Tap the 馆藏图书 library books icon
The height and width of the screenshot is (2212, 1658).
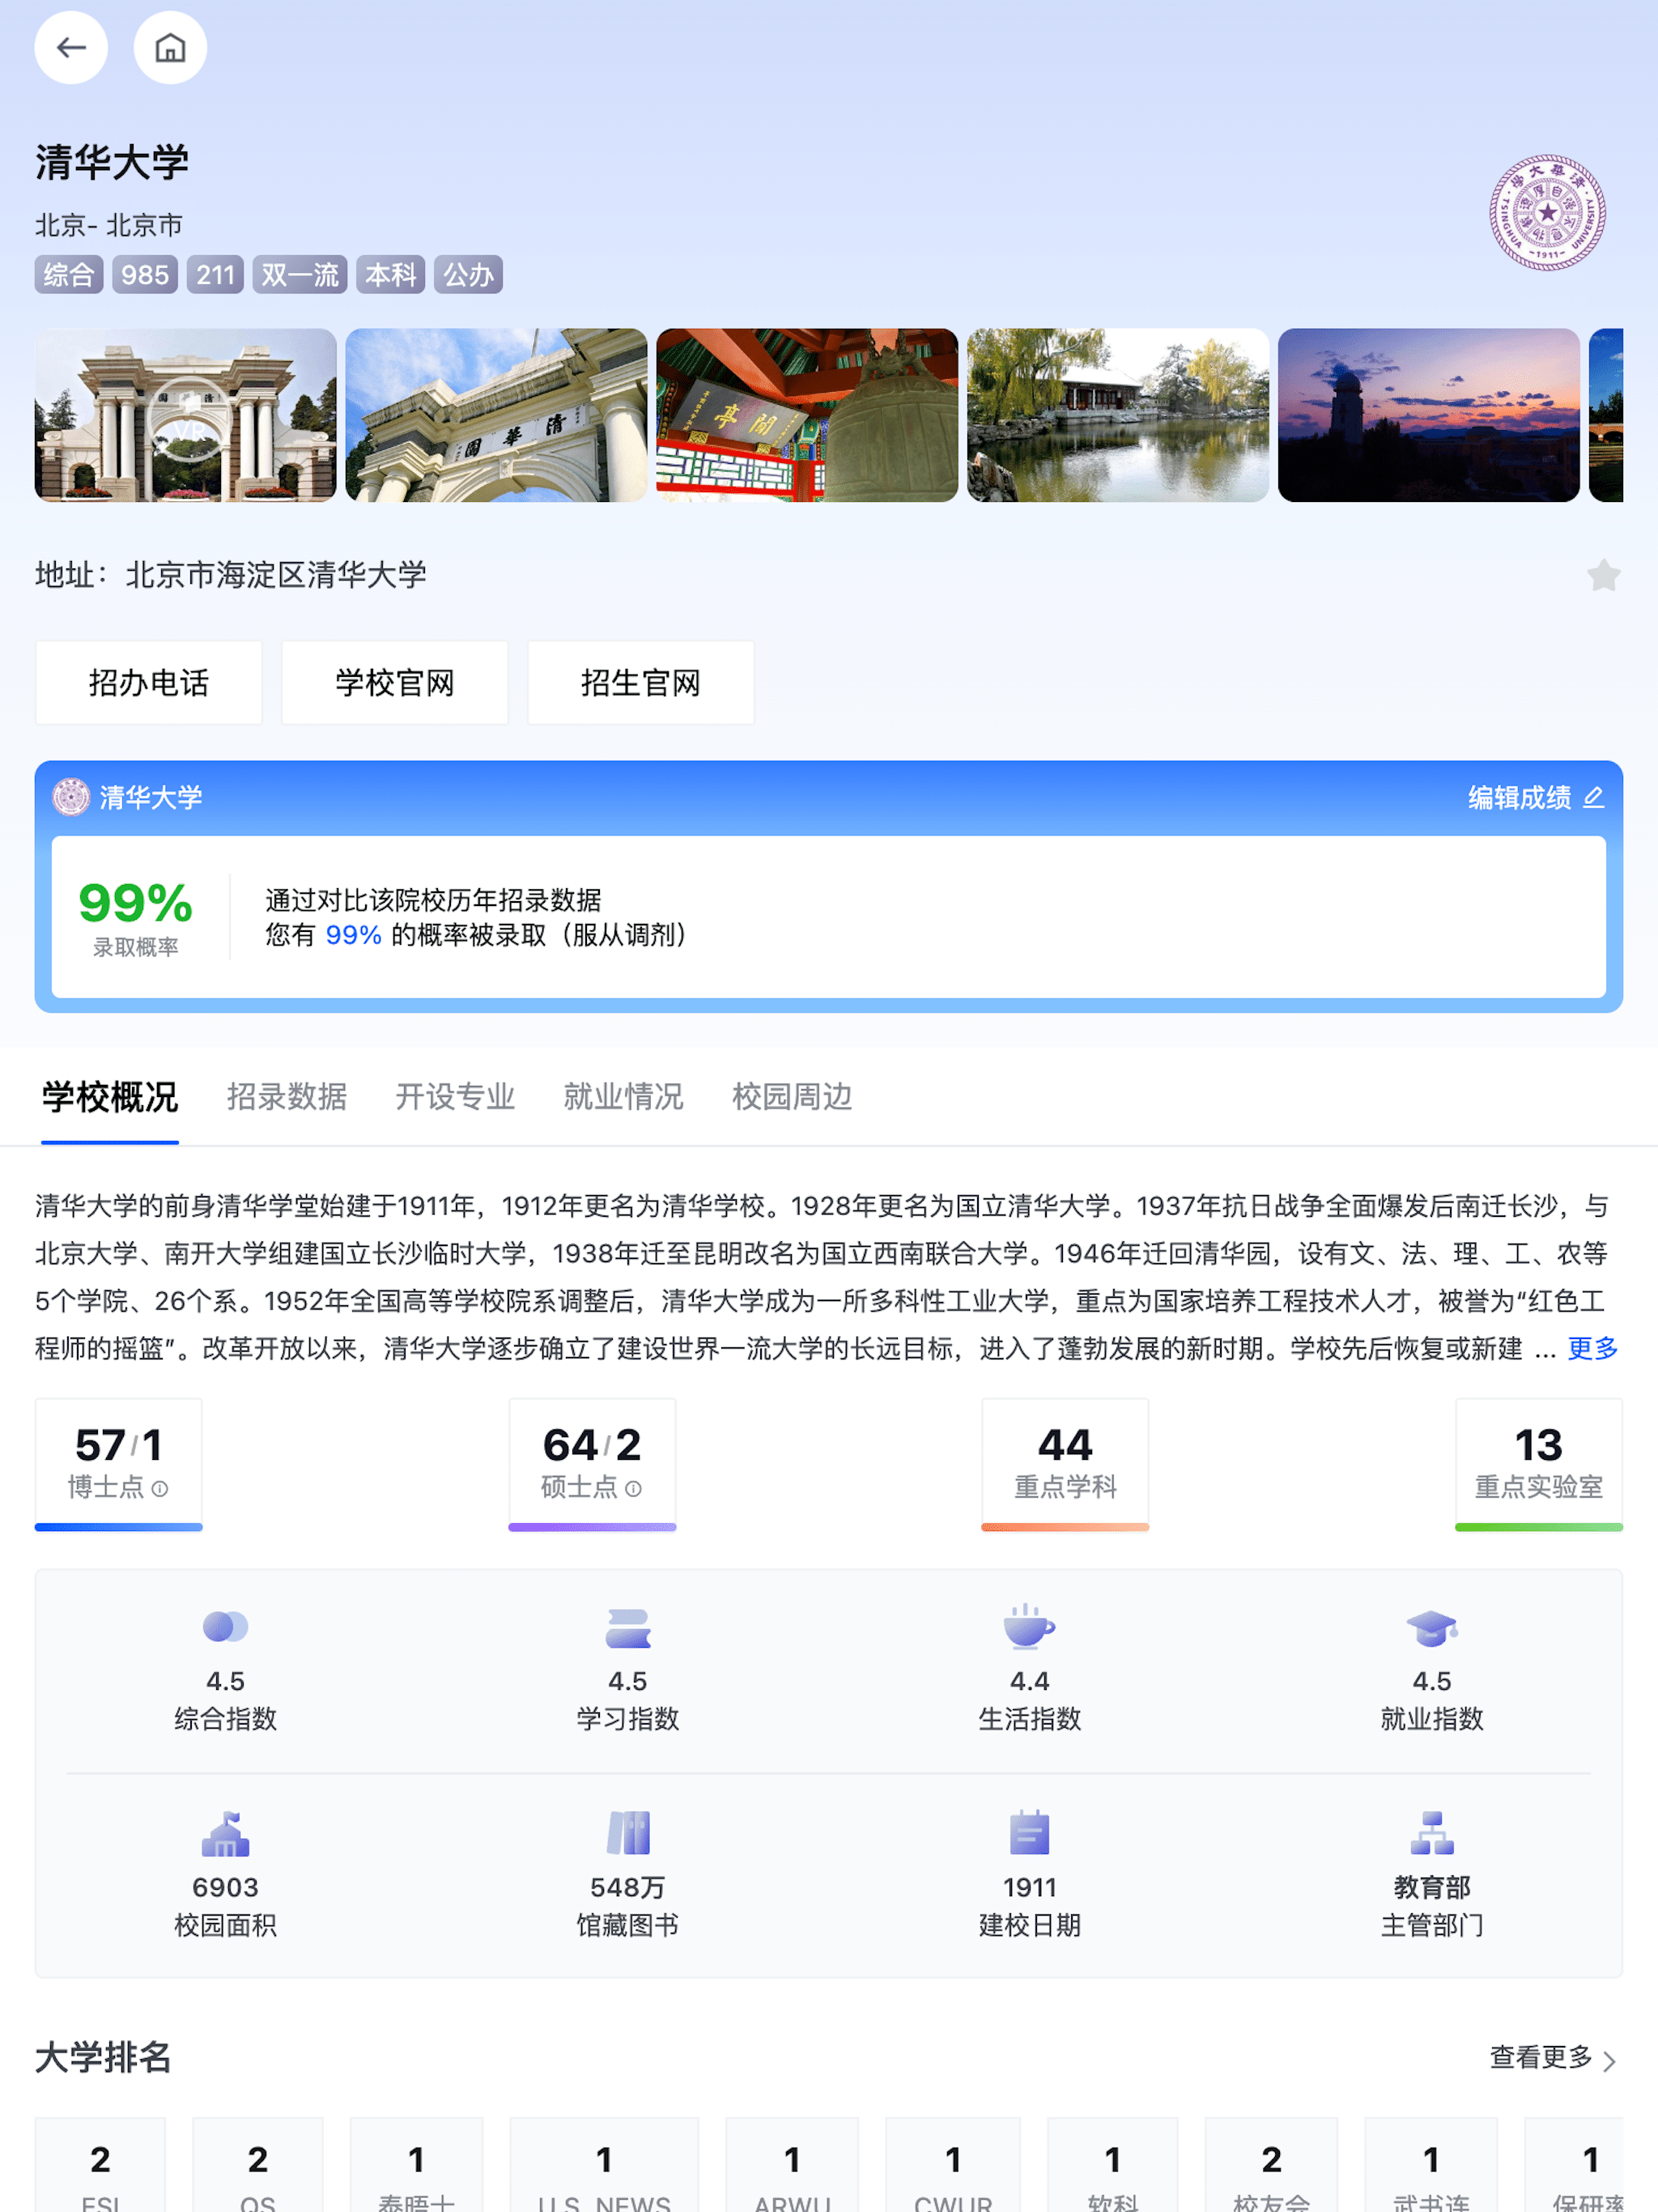point(628,1833)
